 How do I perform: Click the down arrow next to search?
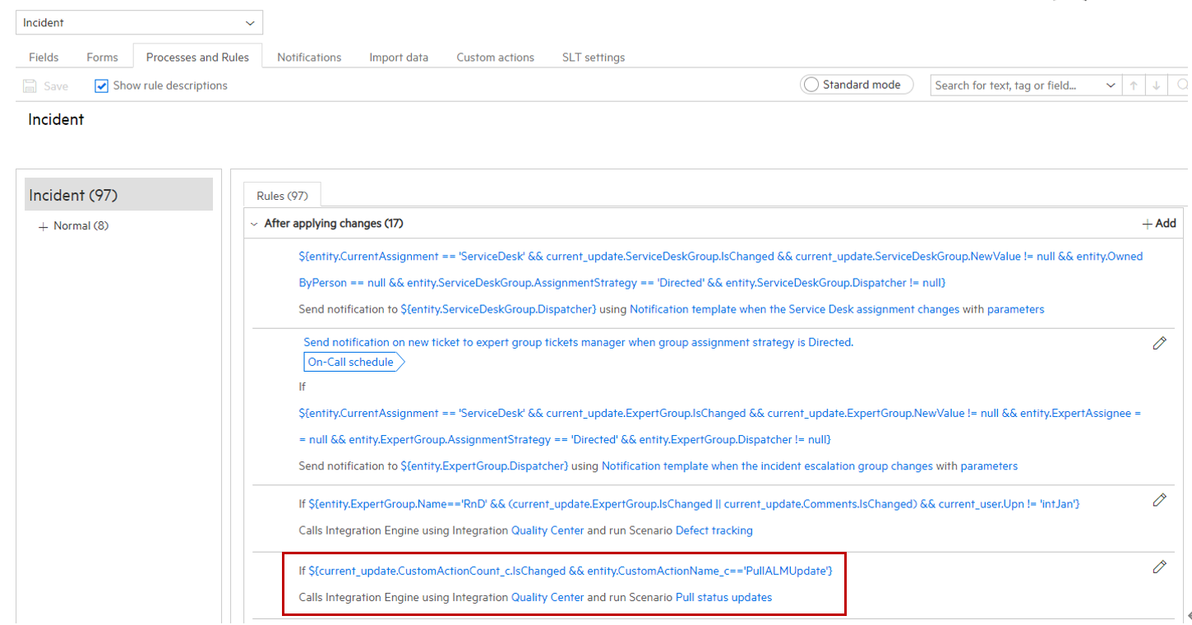[1157, 85]
